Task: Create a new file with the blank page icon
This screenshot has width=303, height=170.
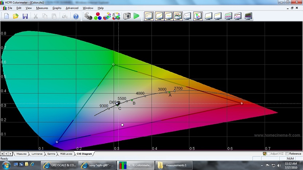Action: click(x=7, y=16)
